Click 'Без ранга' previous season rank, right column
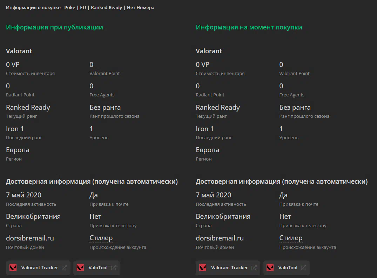The width and height of the screenshot is (377, 278). point(295,107)
